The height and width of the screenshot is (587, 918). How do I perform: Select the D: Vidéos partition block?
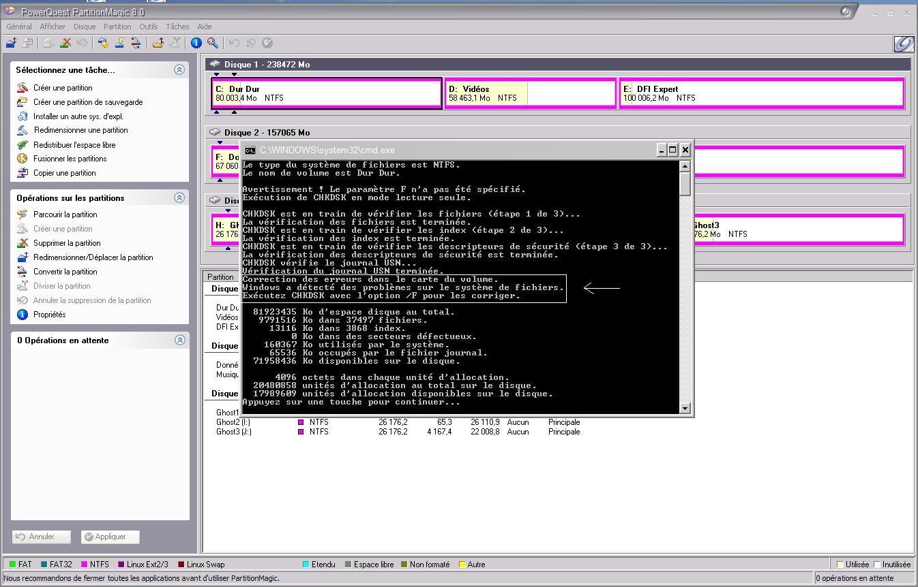[x=531, y=93]
